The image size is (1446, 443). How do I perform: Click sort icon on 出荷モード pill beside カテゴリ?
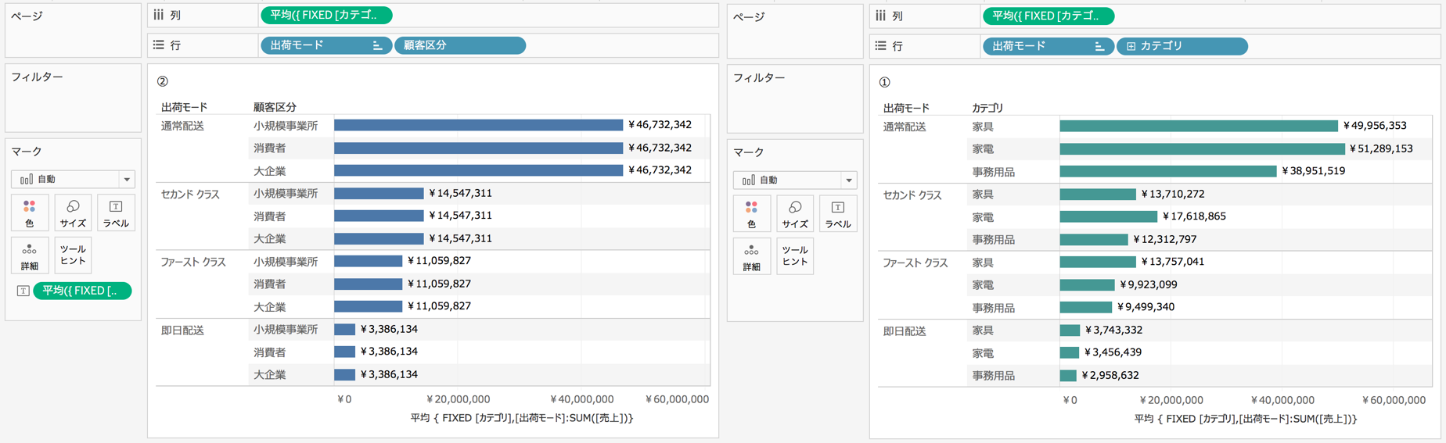[x=1099, y=47]
